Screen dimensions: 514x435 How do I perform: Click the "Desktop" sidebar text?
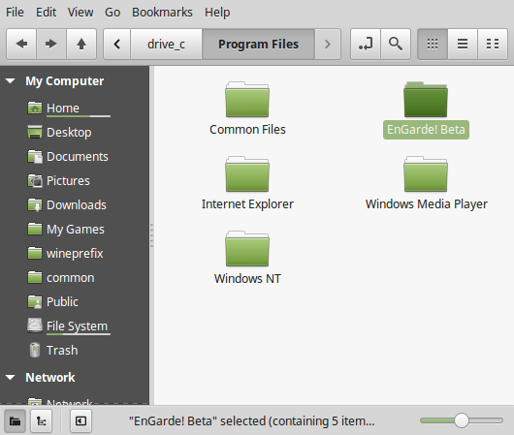pyautogui.click(x=69, y=133)
